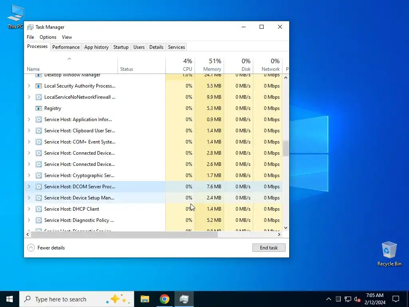Expand Service Host: DCOM Server Proc... row

coord(29,187)
